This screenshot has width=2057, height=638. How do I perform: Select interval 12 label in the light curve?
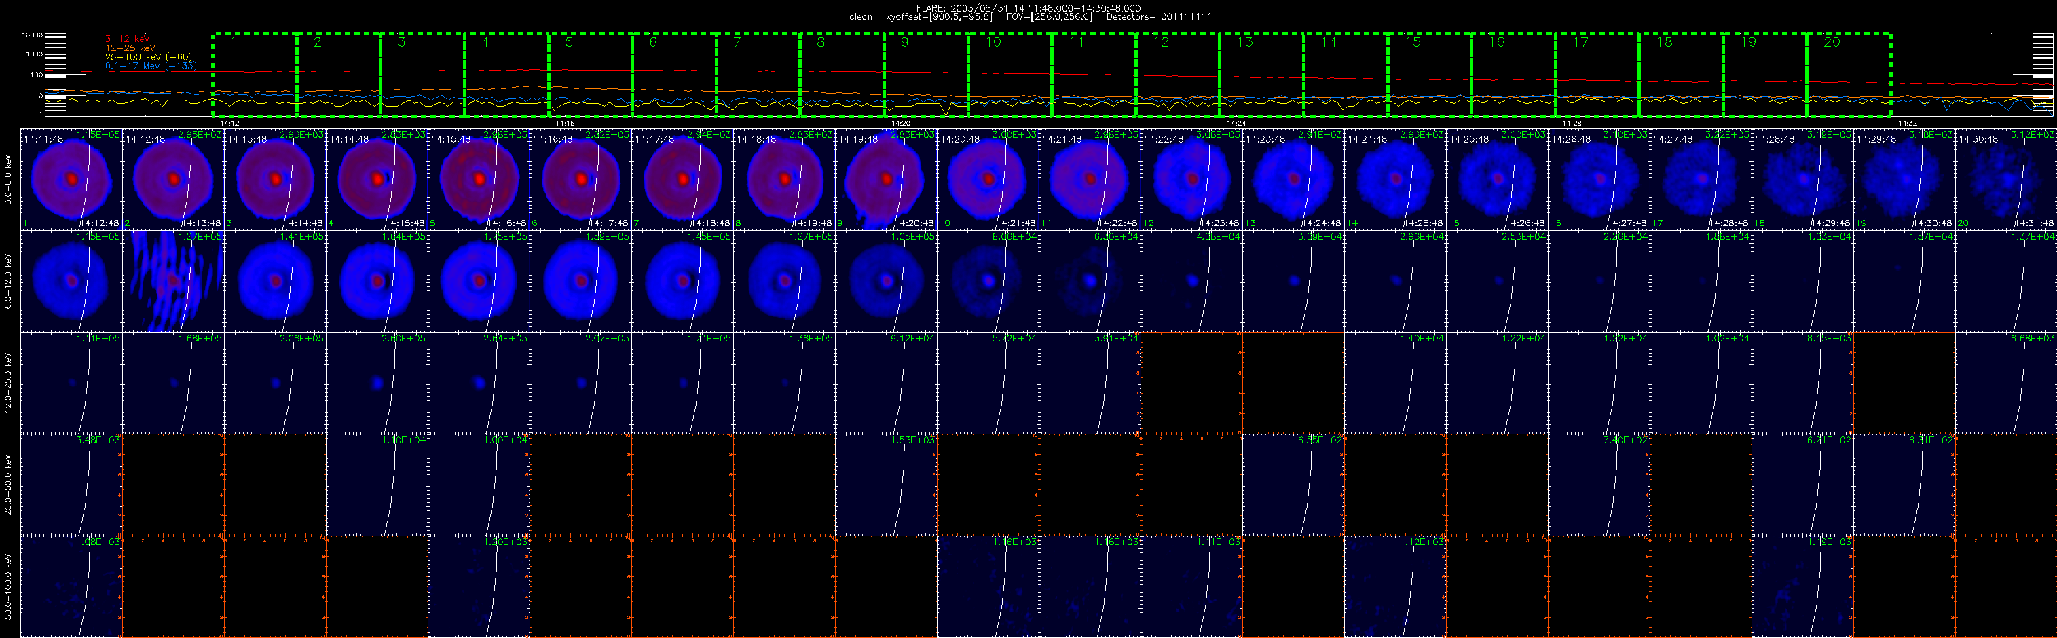[x=1161, y=42]
